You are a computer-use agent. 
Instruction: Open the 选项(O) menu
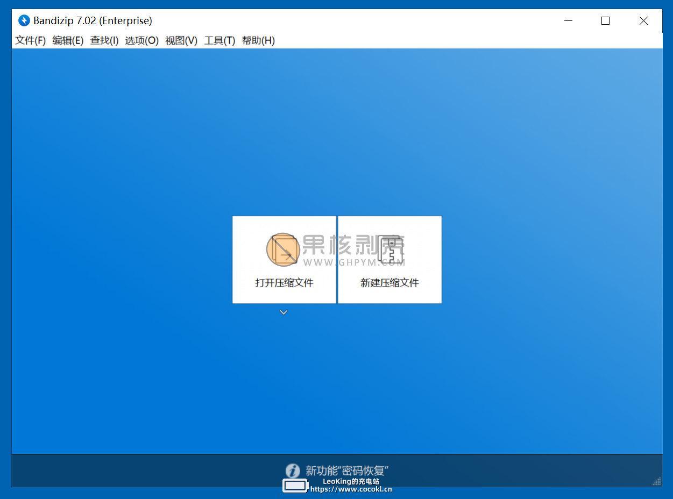[x=142, y=40]
